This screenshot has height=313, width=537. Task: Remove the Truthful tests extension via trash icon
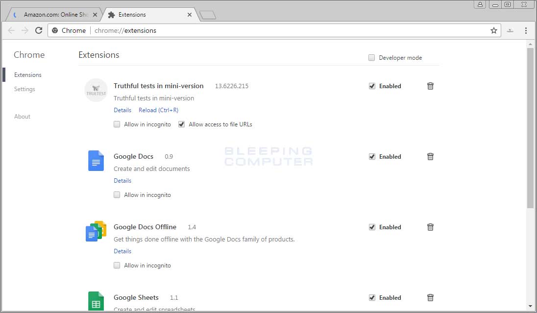coord(430,86)
